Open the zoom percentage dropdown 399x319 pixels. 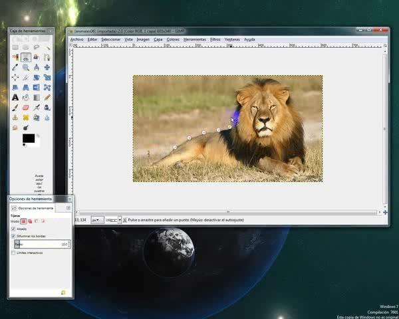pyautogui.click(x=118, y=220)
